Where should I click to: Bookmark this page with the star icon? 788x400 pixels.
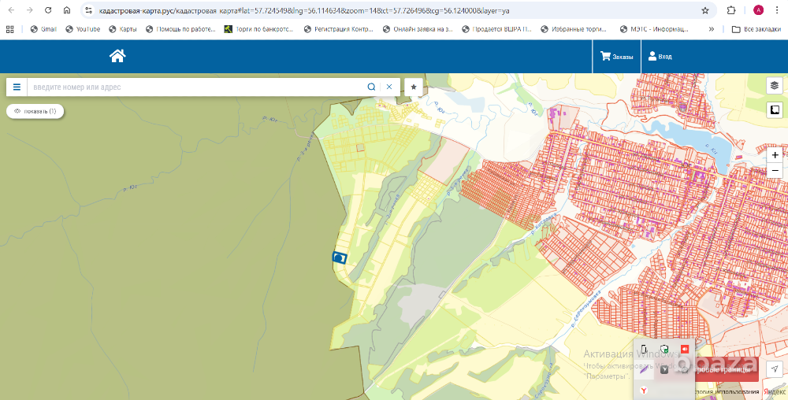click(705, 10)
